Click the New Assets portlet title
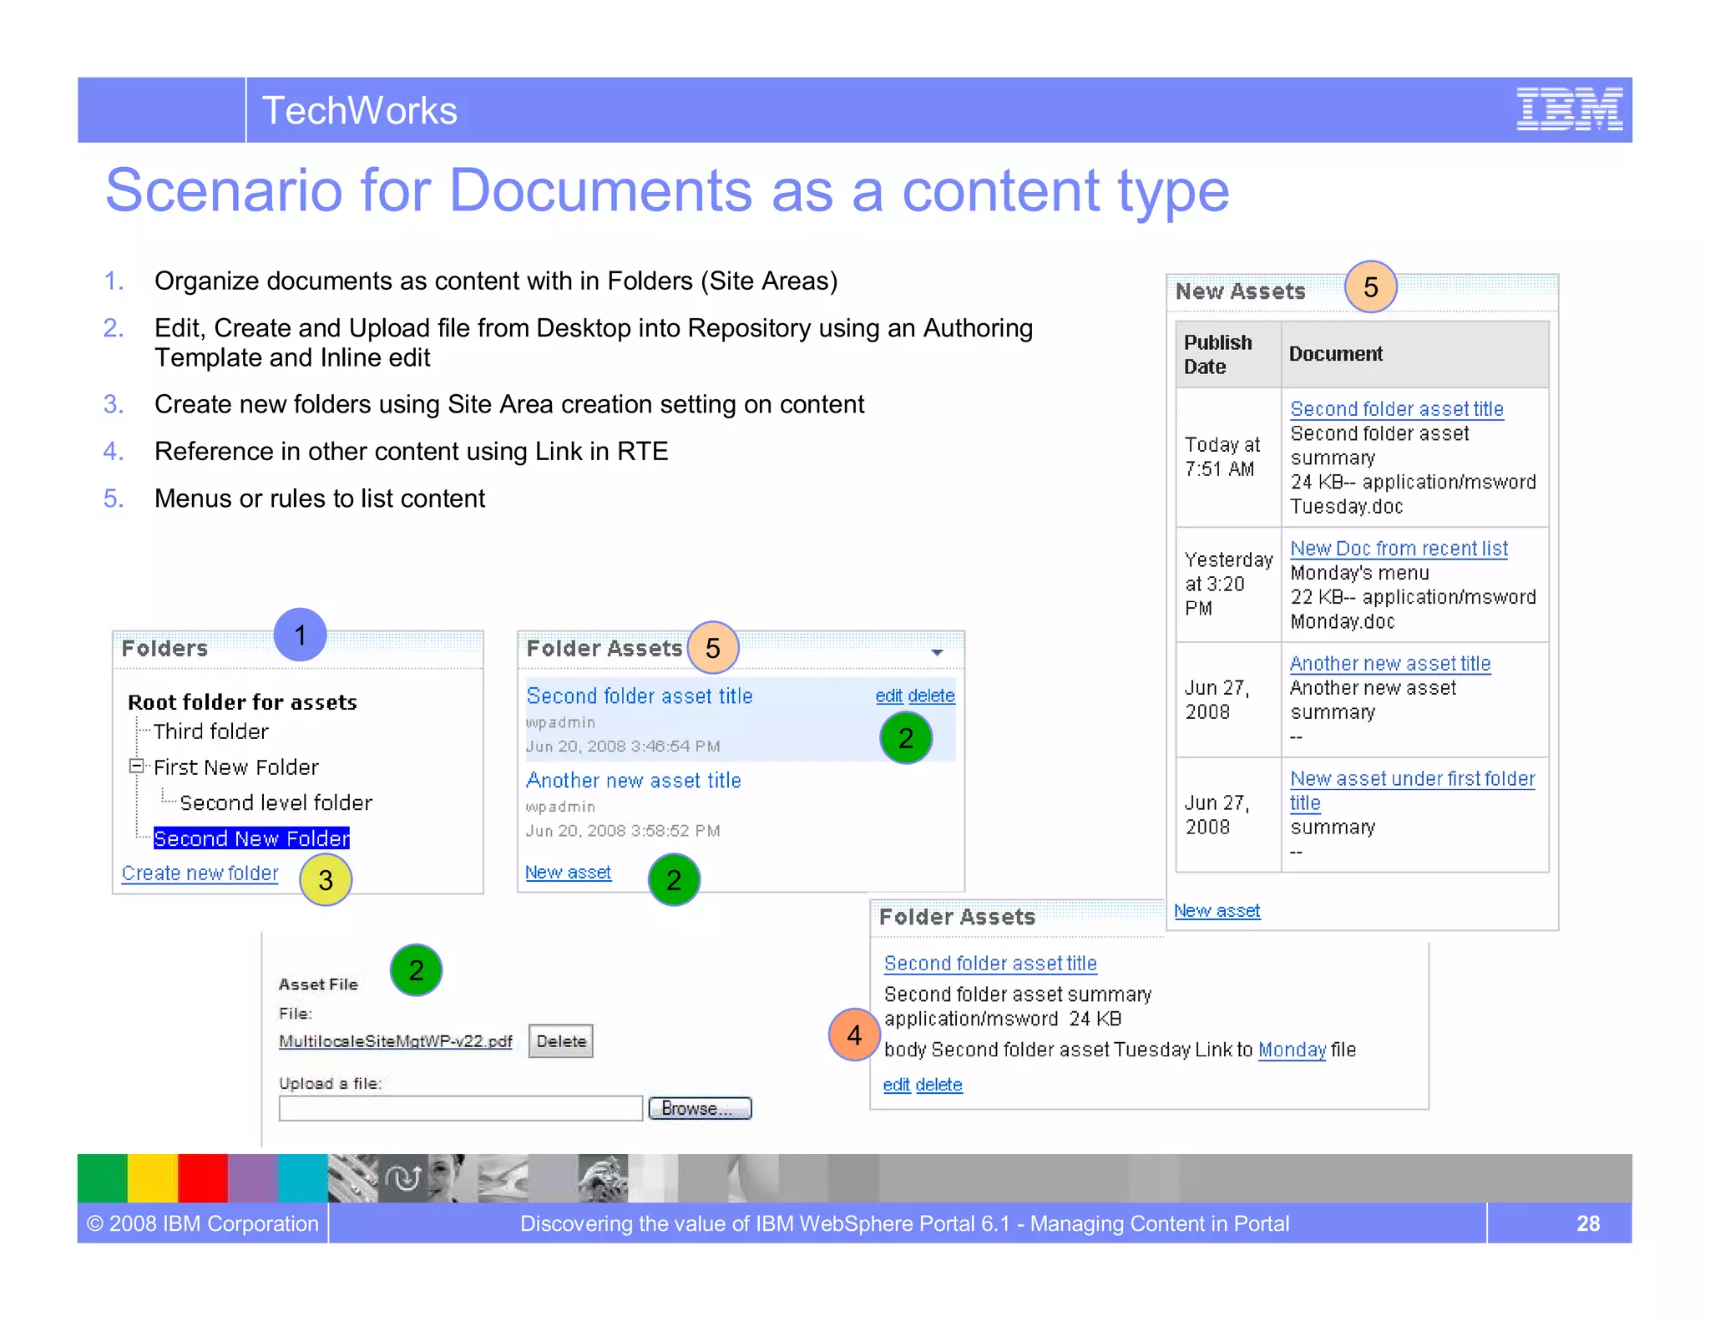Viewport: 1710px width, 1321px height. click(1241, 291)
